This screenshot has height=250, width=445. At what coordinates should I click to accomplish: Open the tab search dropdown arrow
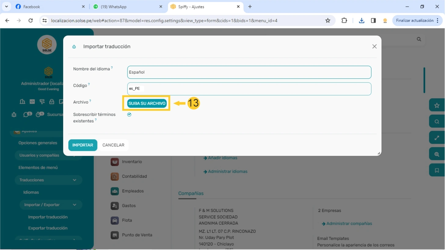pos(6,6)
